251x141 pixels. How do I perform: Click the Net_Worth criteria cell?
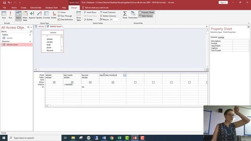point(72,85)
